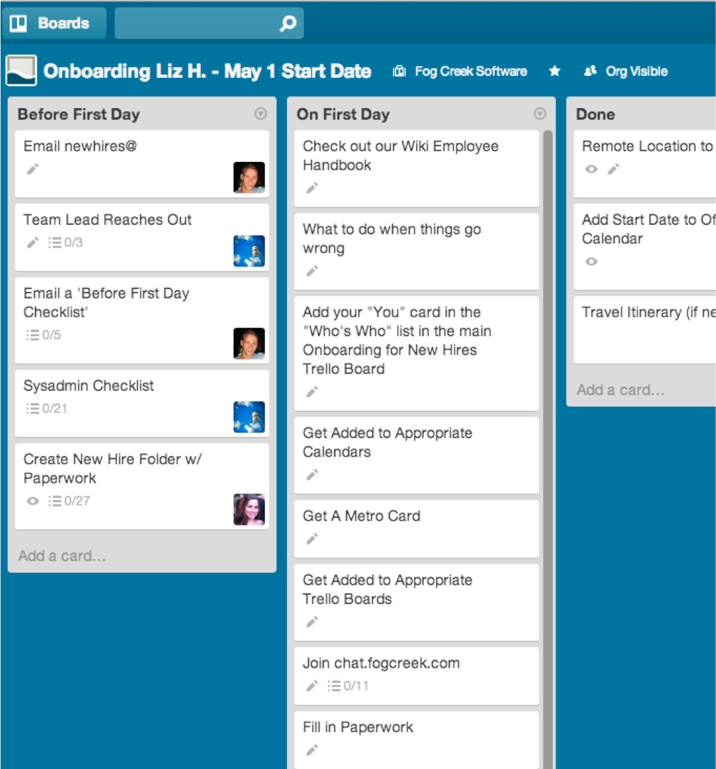Click pencil icon on Get A Metro Card

coord(312,539)
